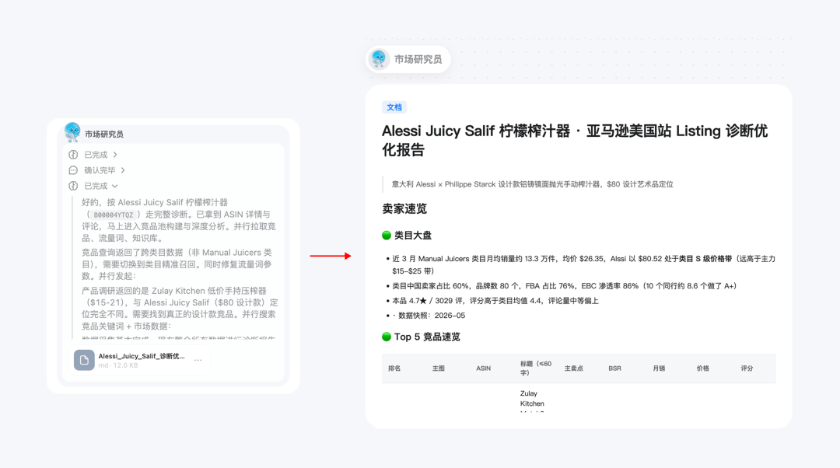The width and height of the screenshot is (840, 468).
Task: Click the md · 12.0 KB file size text
Action: click(x=118, y=365)
